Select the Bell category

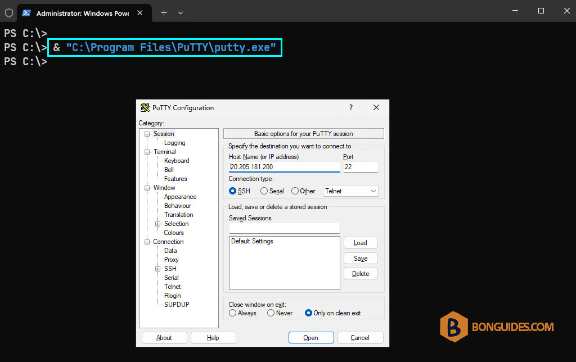(169, 170)
